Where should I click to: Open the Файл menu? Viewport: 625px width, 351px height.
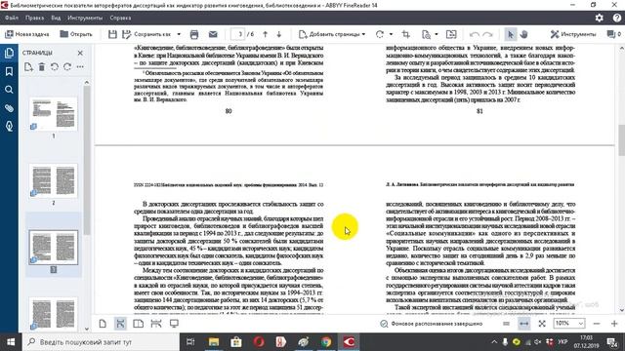[x=12, y=18]
